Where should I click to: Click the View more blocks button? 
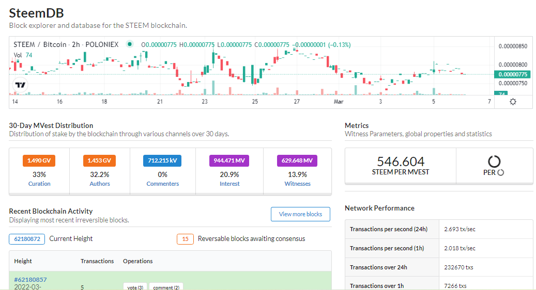click(300, 214)
